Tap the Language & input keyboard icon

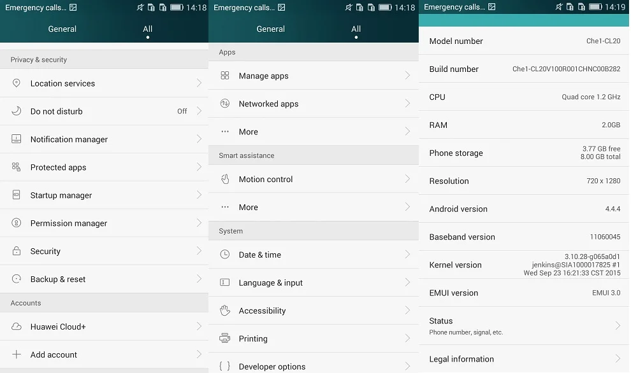point(225,283)
